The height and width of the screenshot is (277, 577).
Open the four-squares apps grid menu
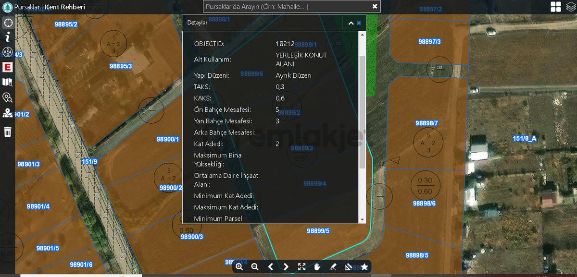pyautogui.click(x=556, y=7)
